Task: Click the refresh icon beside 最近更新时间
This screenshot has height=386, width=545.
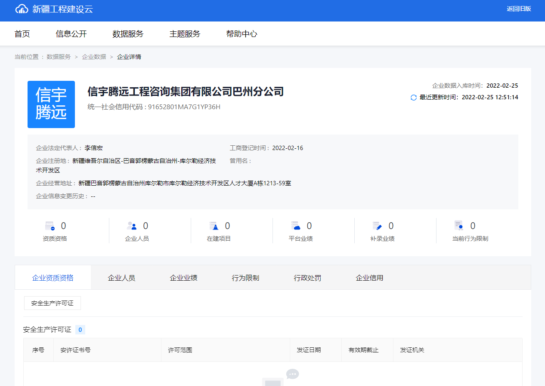Action: (x=413, y=98)
